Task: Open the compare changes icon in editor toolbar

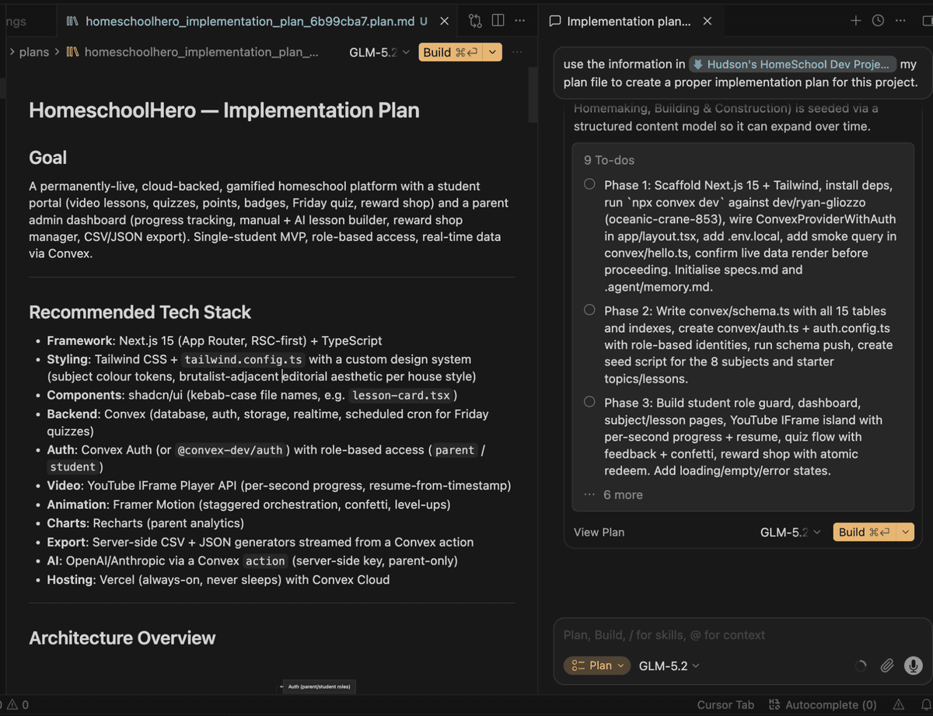Action: pos(475,21)
